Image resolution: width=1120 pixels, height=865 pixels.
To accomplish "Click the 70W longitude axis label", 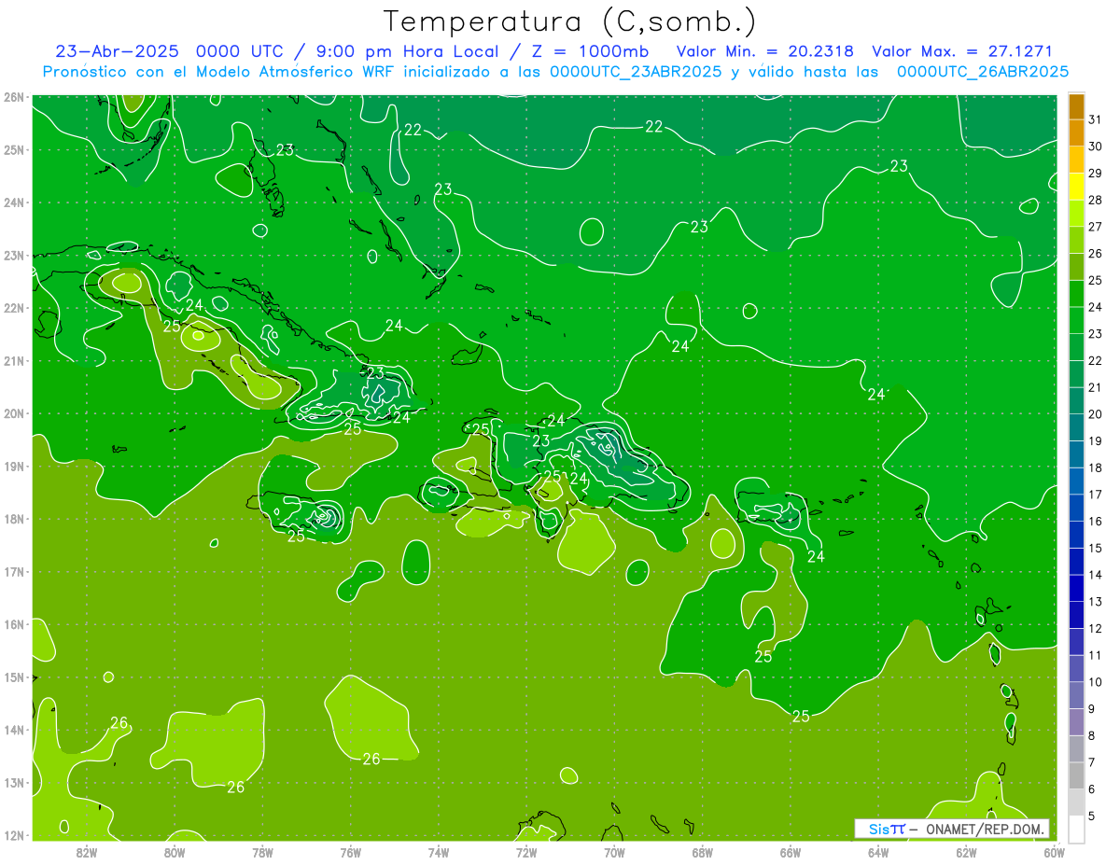I will coord(614,851).
